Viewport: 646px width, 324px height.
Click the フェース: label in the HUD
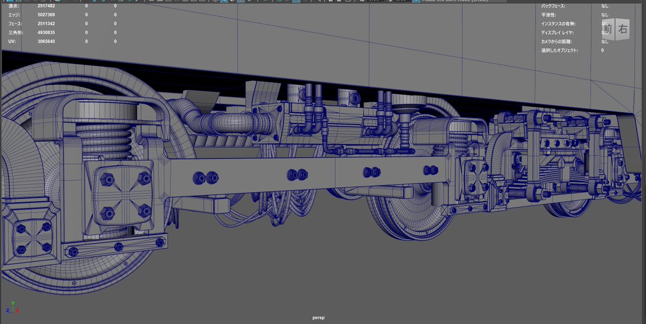click(x=16, y=24)
